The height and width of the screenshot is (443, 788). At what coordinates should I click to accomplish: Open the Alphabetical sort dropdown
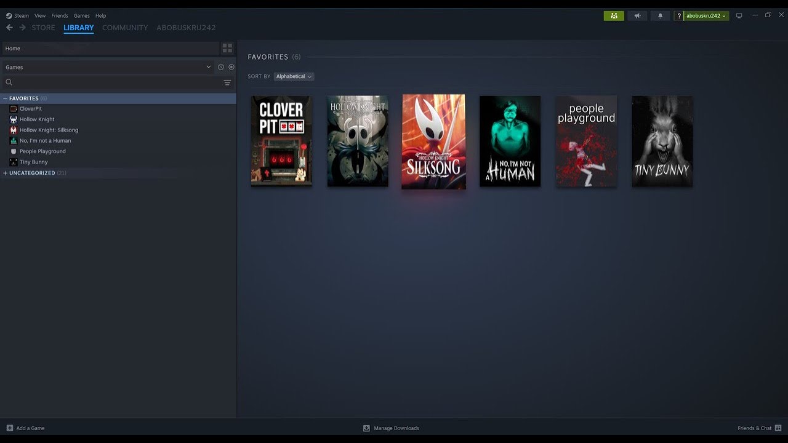294,76
